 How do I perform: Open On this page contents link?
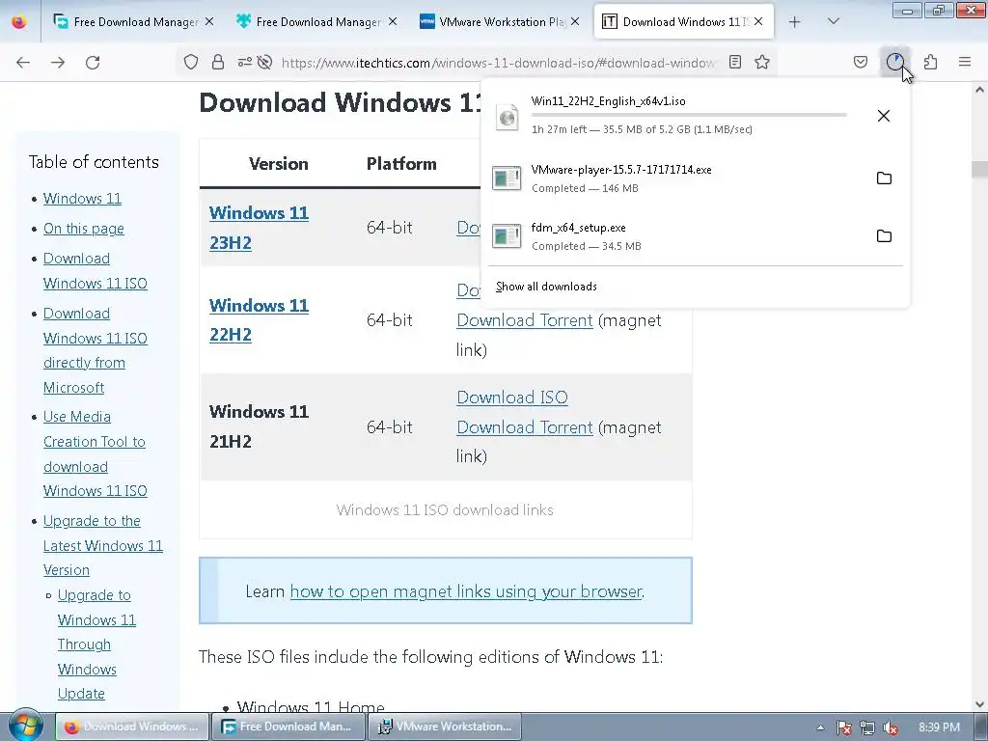[x=84, y=229]
